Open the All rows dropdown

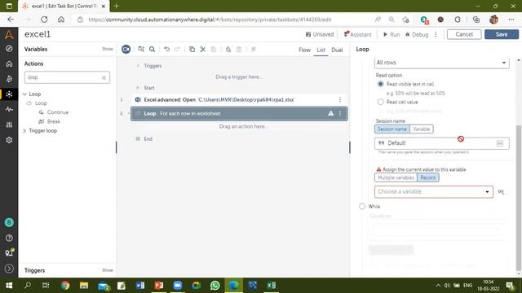tap(442, 63)
